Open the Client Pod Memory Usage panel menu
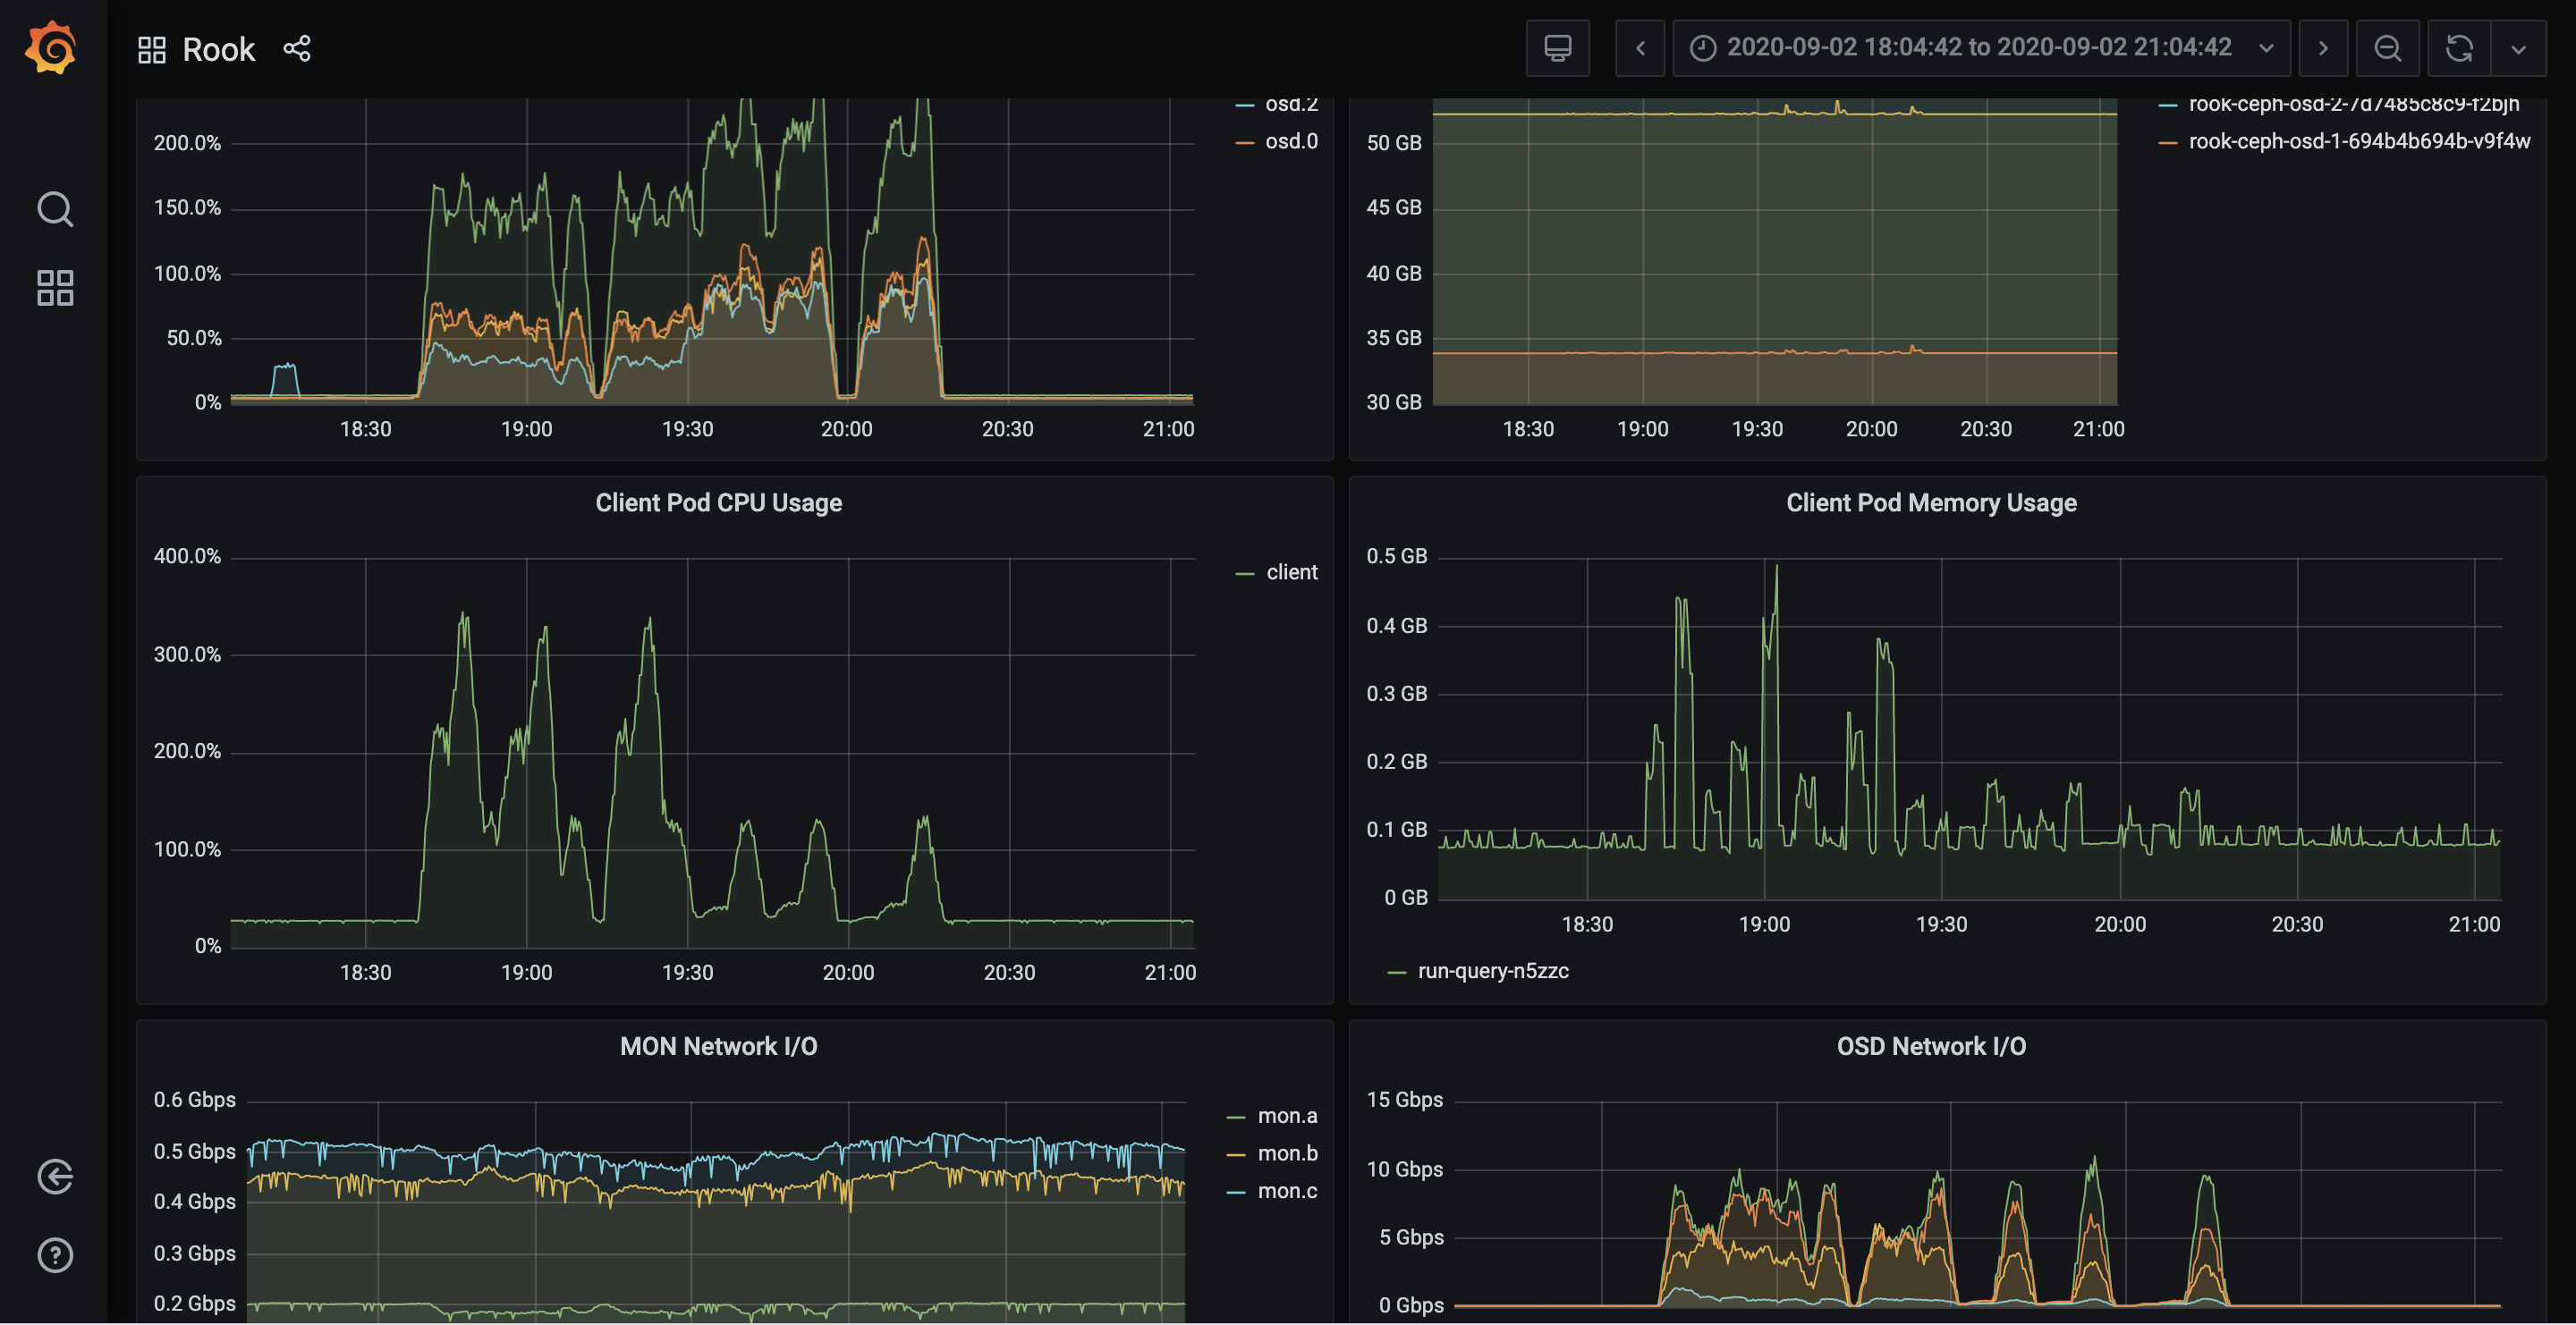The width and height of the screenshot is (2576, 1325). coord(1931,502)
